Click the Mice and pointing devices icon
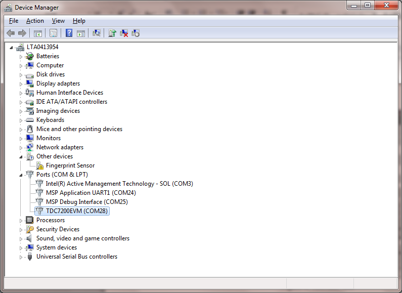This screenshot has width=402, height=293. click(30, 129)
